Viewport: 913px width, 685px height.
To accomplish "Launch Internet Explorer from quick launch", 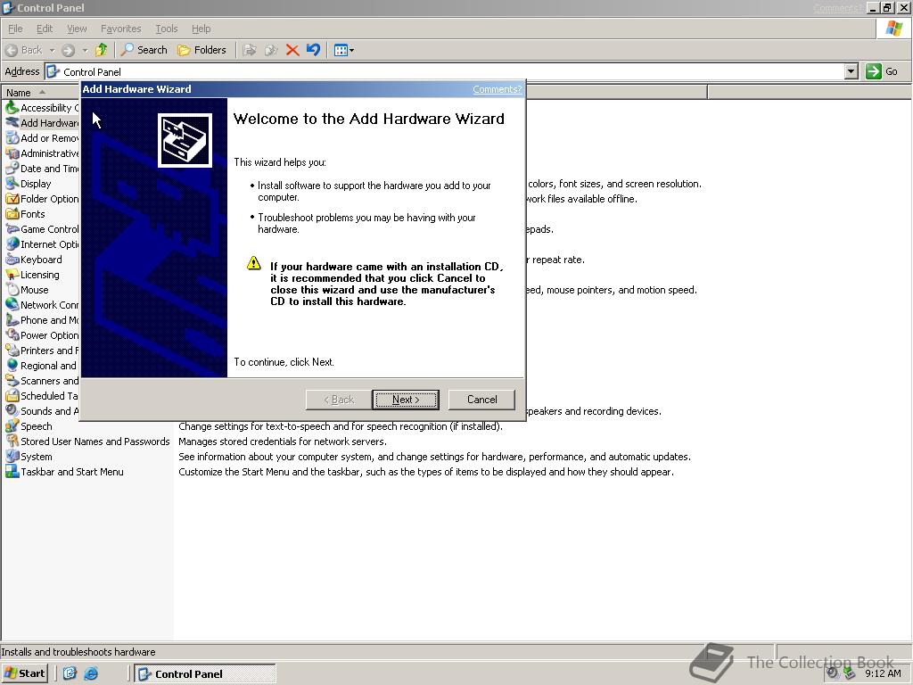I will [91, 673].
